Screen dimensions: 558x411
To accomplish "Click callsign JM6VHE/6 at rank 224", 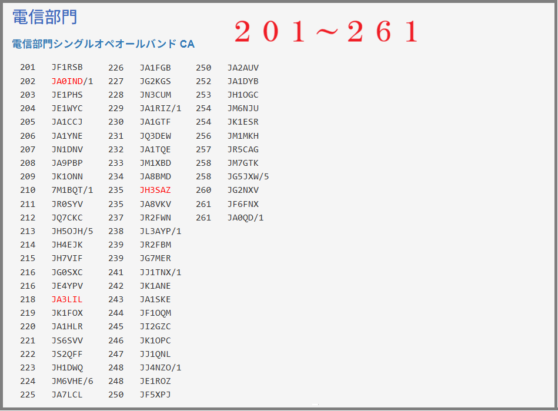I will tap(72, 381).
